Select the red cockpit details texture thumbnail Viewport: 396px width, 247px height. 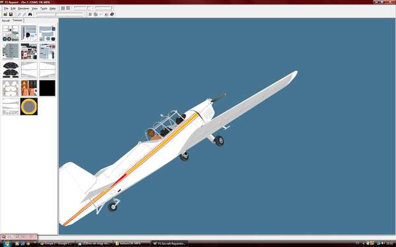(x=29, y=51)
